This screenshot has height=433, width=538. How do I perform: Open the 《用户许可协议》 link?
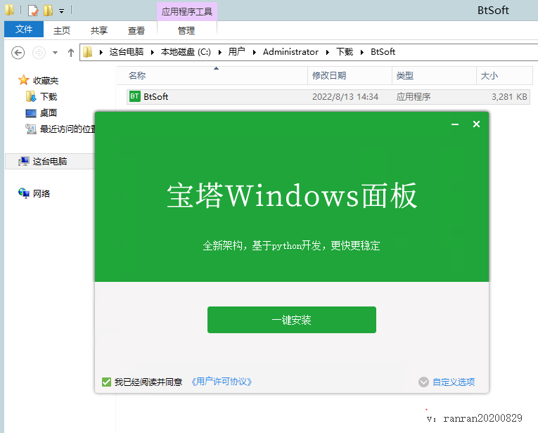pyautogui.click(x=222, y=382)
